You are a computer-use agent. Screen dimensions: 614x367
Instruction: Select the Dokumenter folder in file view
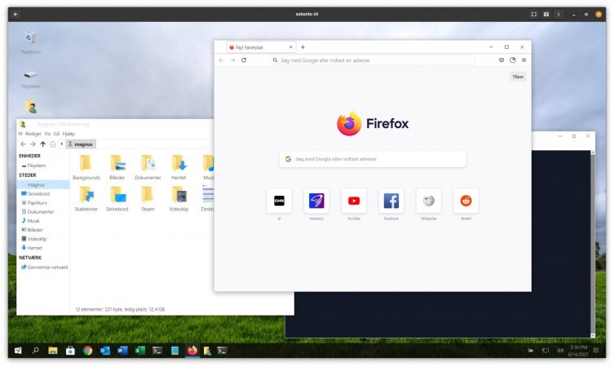(x=148, y=167)
